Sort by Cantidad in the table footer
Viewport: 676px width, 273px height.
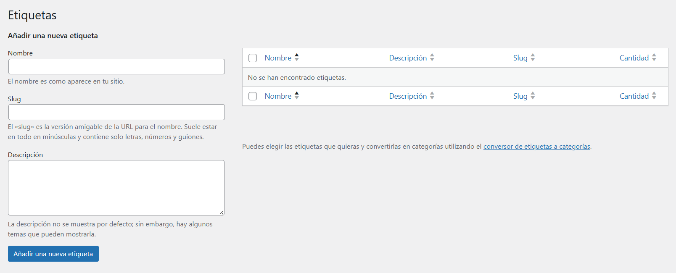tap(634, 96)
